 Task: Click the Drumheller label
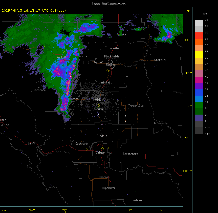pos(161,123)
